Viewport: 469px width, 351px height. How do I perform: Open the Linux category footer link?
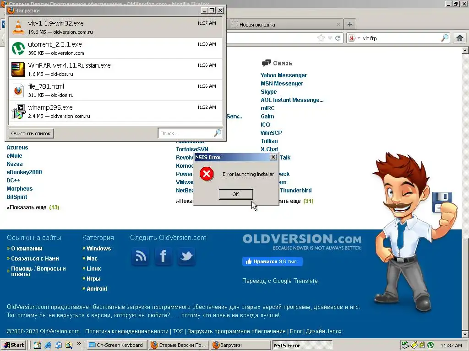[93, 269]
